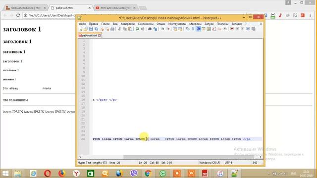Screen dimensions: 317x178
Task: Open Windows Start menu
Action: (x=5, y=174)
